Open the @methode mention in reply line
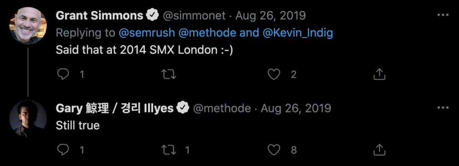This screenshot has height=166, width=459. [x=207, y=33]
